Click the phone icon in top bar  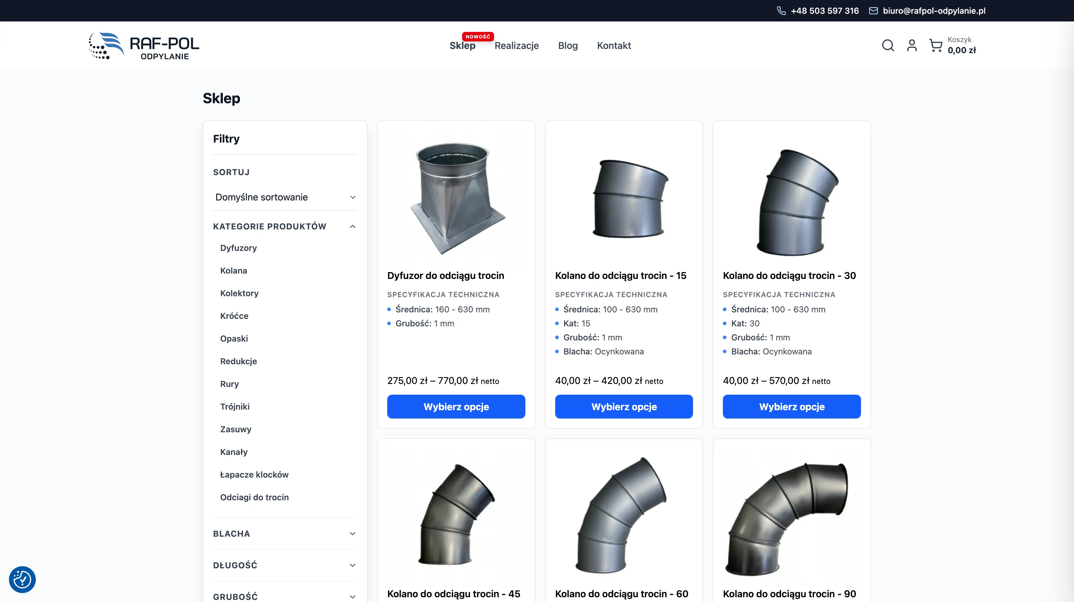coord(781,11)
